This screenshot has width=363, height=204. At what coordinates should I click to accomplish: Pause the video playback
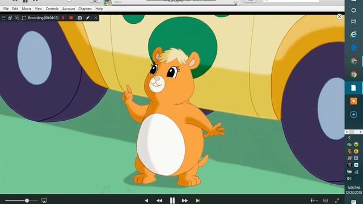pyautogui.click(x=172, y=201)
